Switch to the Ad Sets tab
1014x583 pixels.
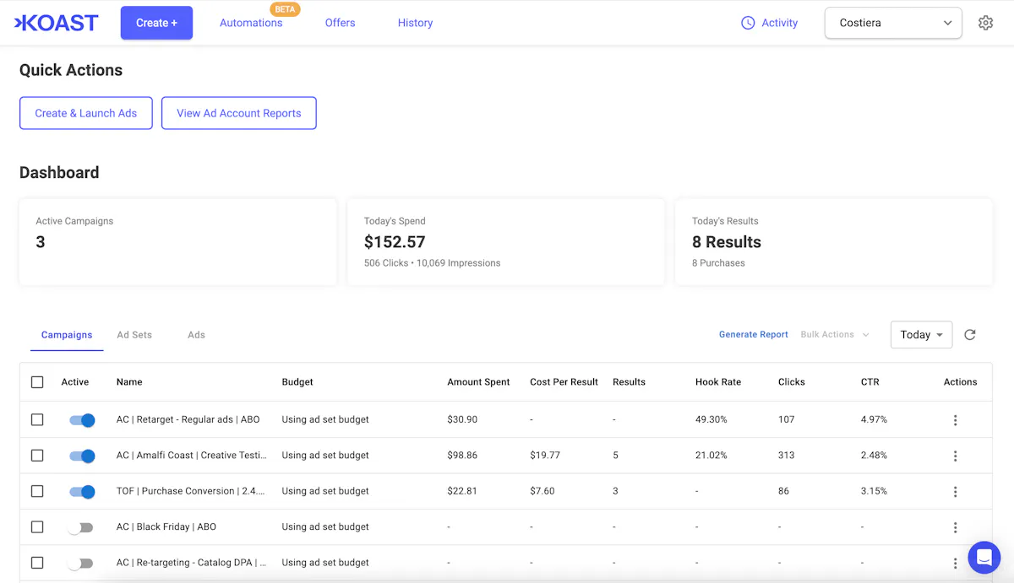134,335
